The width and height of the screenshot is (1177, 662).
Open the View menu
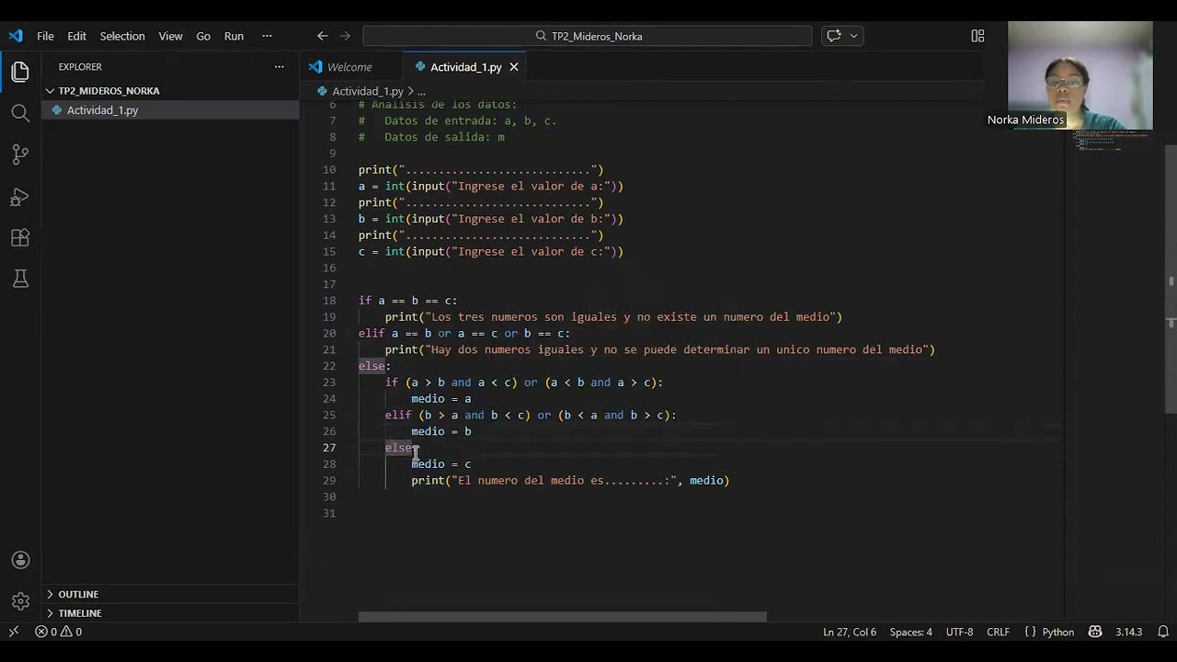(x=170, y=36)
